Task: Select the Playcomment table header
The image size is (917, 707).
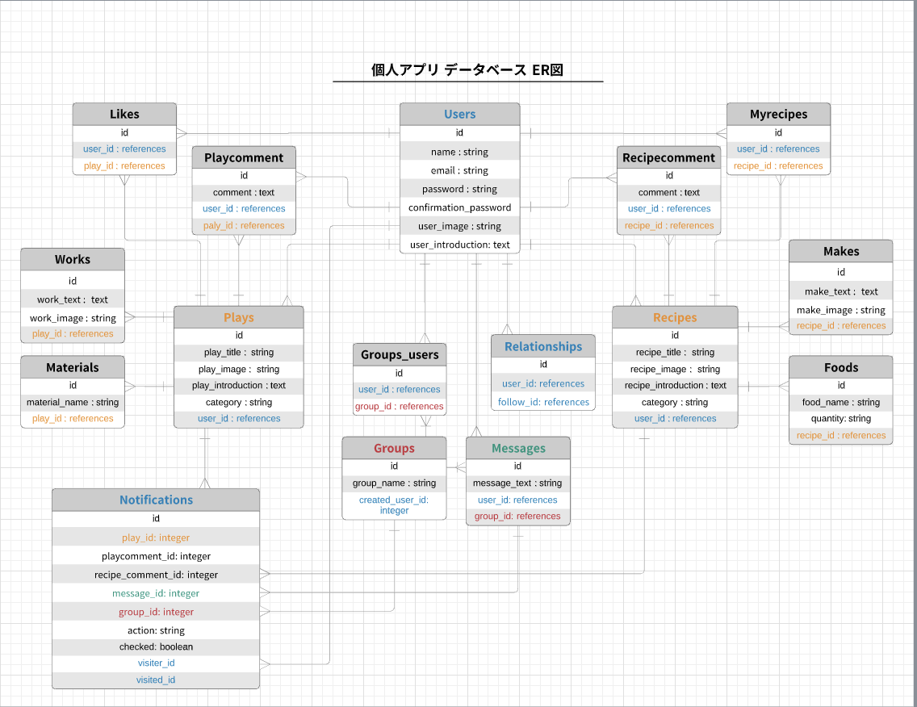Action: click(x=243, y=157)
